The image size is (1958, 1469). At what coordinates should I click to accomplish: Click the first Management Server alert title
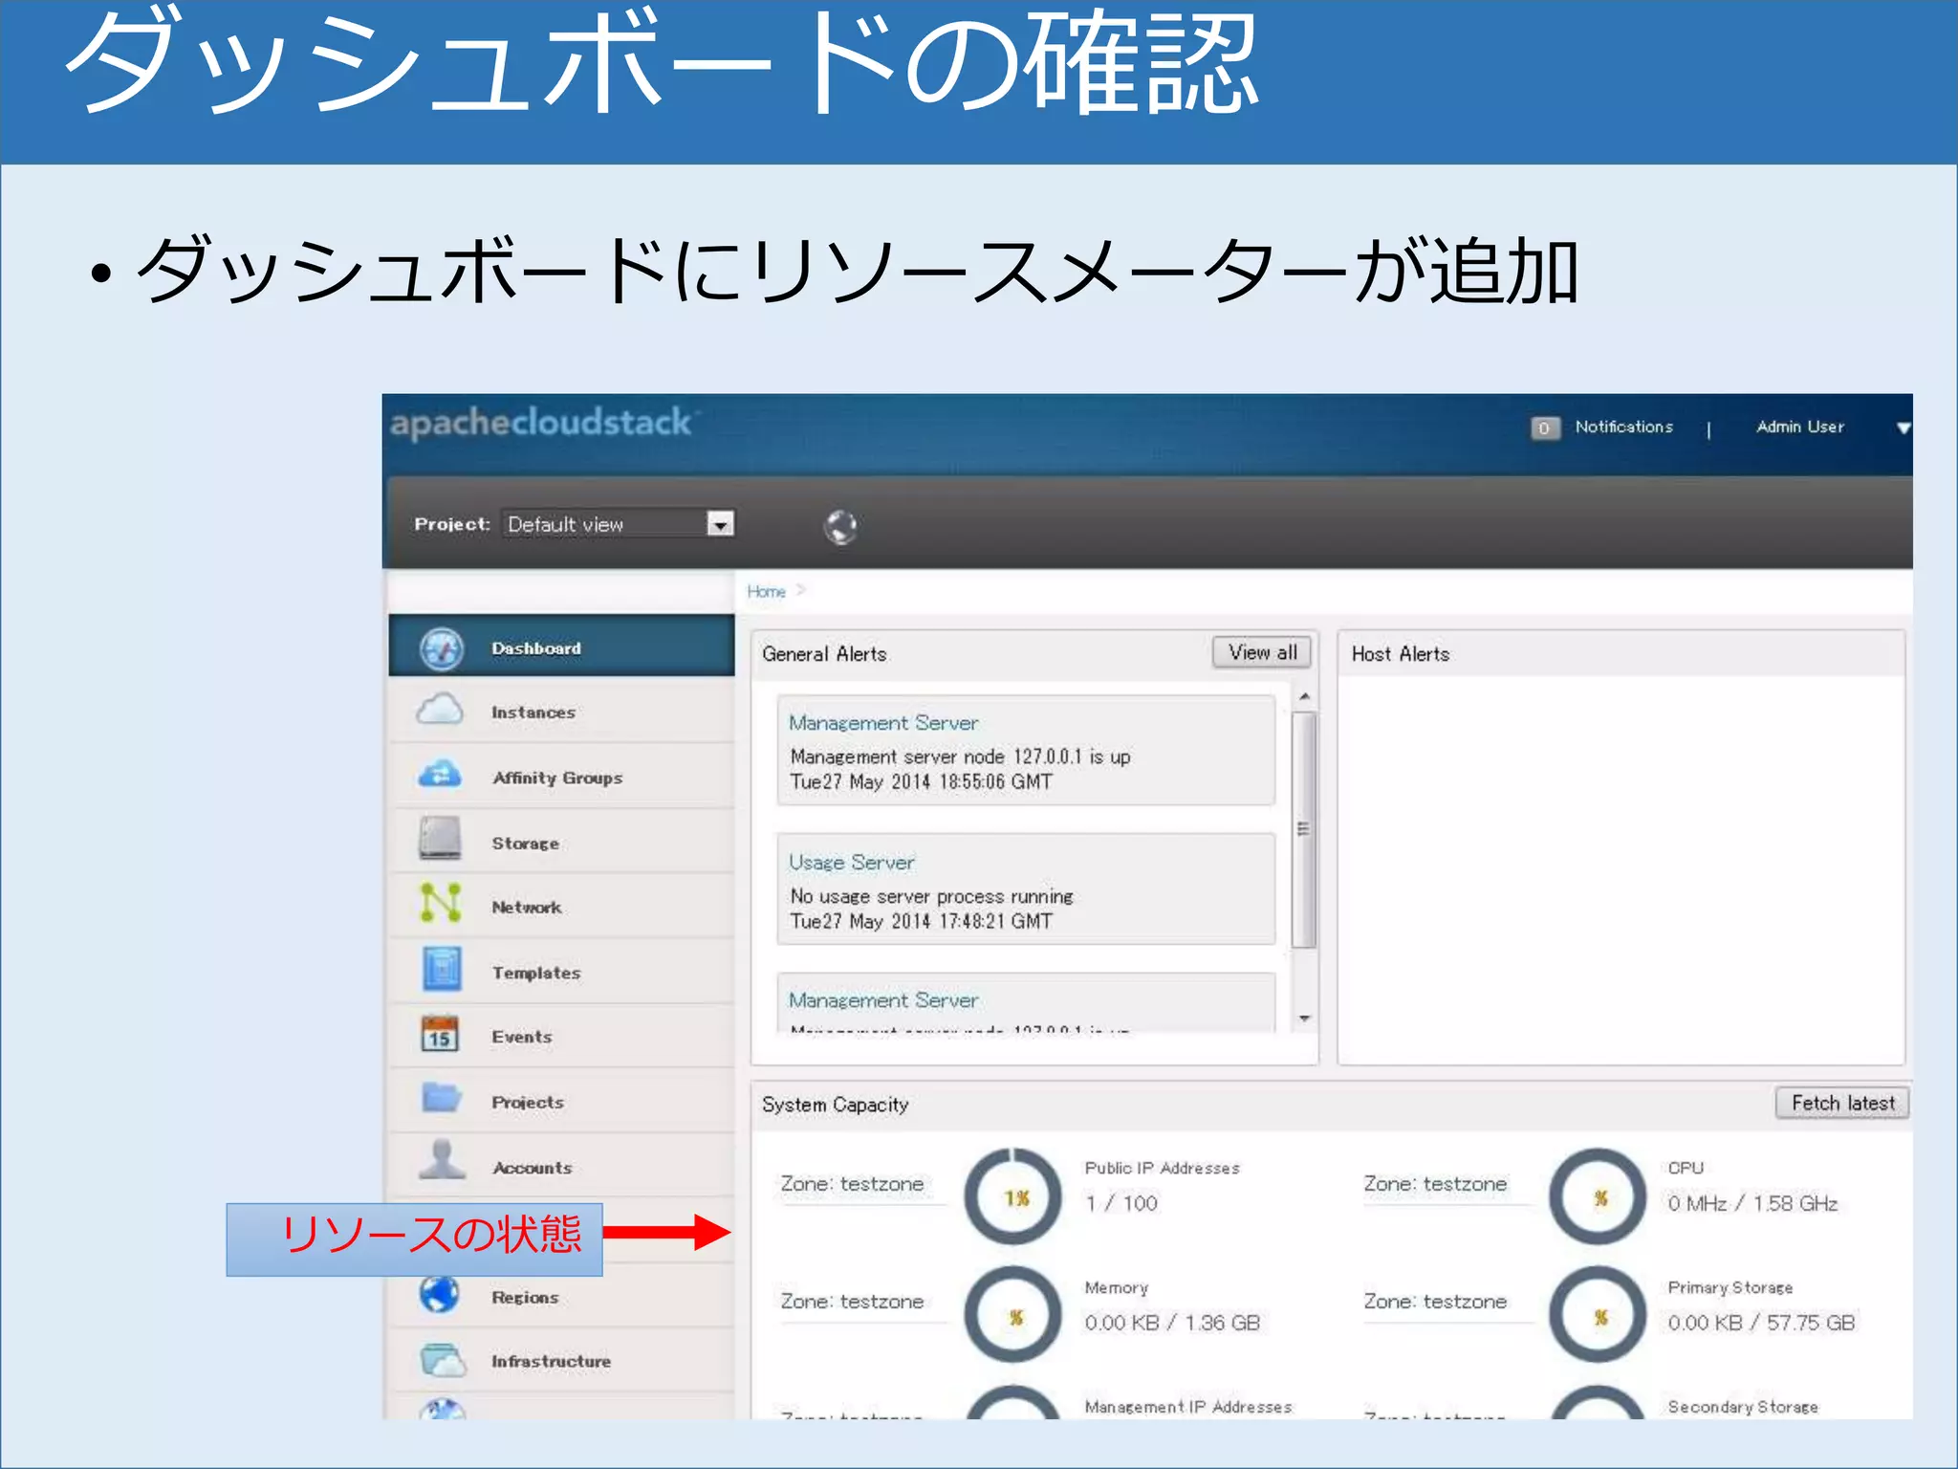click(883, 724)
